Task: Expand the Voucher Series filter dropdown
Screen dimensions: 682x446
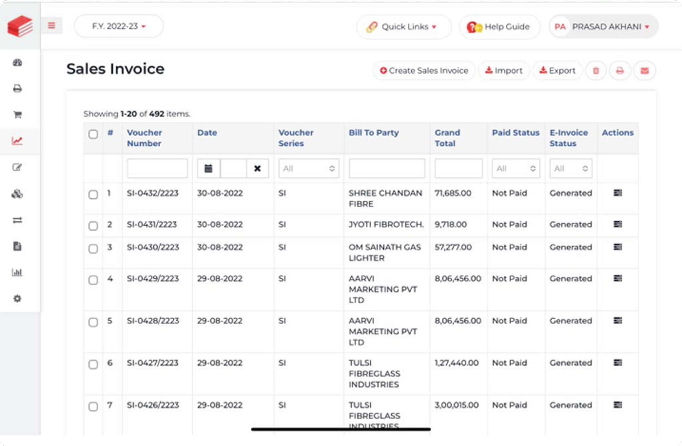Action: (308, 169)
